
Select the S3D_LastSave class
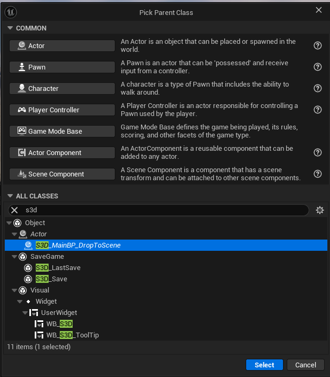coord(166,267)
